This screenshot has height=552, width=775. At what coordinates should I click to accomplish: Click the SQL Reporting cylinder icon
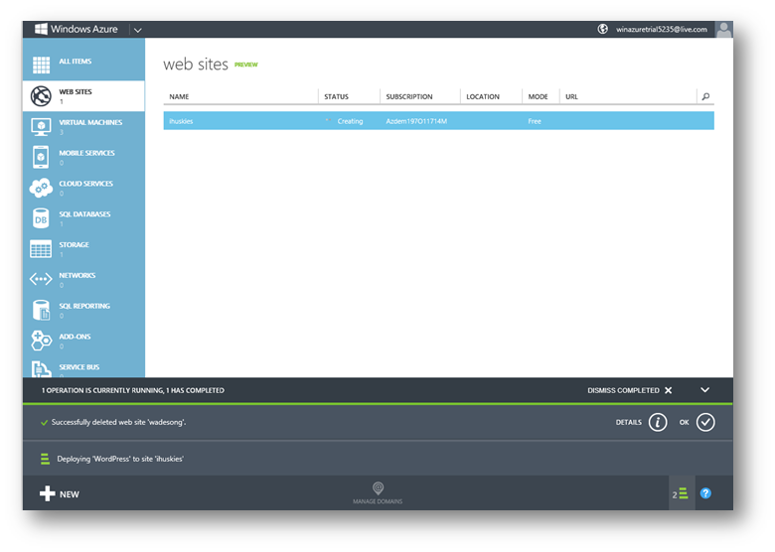(x=41, y=310)
